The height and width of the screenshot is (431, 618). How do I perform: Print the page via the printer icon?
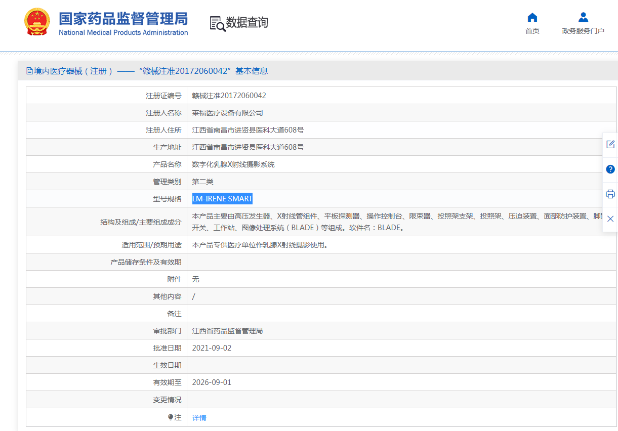point(610,194)
